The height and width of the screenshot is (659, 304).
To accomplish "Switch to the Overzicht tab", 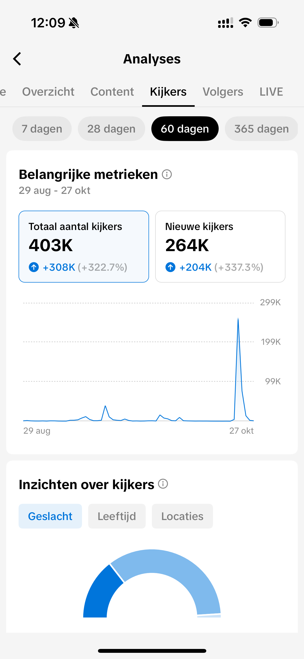I will tap(48, 92).
